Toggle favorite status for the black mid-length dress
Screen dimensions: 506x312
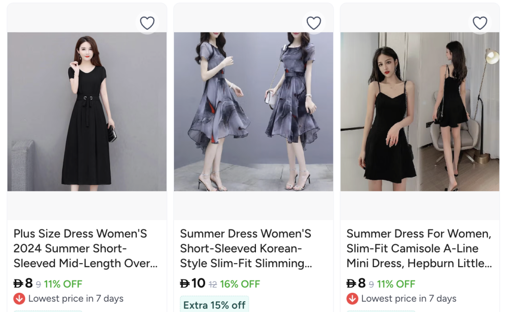(147, 22)
